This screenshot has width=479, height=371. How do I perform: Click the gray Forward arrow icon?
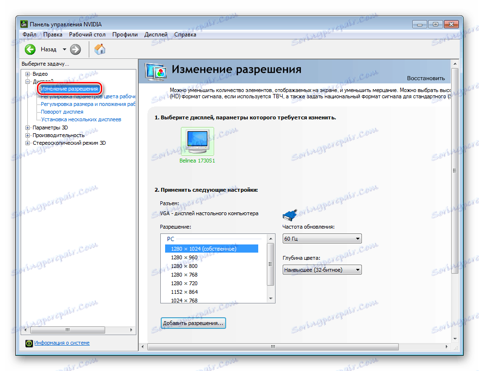(75, 49)
